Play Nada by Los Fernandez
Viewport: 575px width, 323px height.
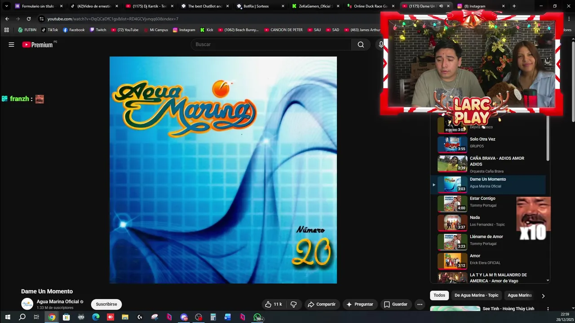click(488, 223)
